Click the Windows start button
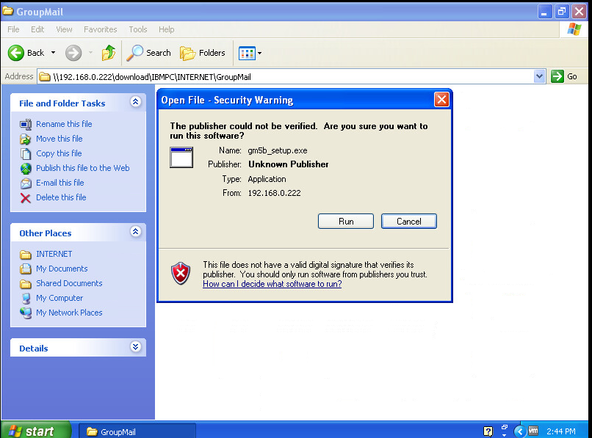 click(35, 431)
